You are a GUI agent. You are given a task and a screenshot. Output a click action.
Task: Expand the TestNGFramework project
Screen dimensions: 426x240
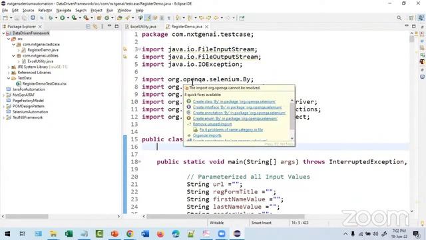click(x=4, y=117)
